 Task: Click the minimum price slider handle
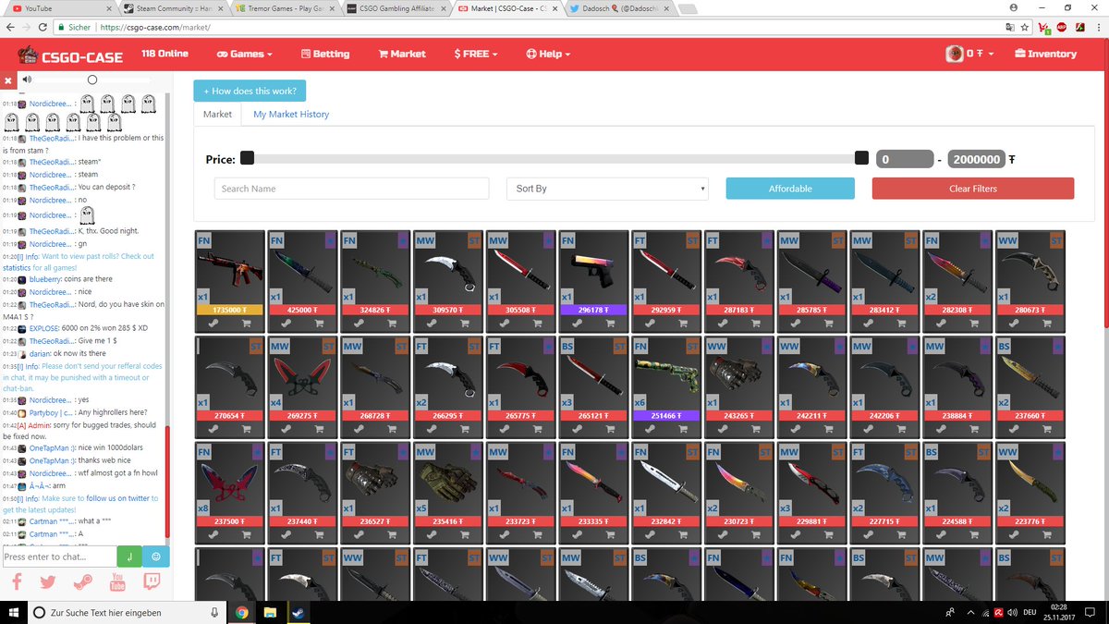point(248,159)
